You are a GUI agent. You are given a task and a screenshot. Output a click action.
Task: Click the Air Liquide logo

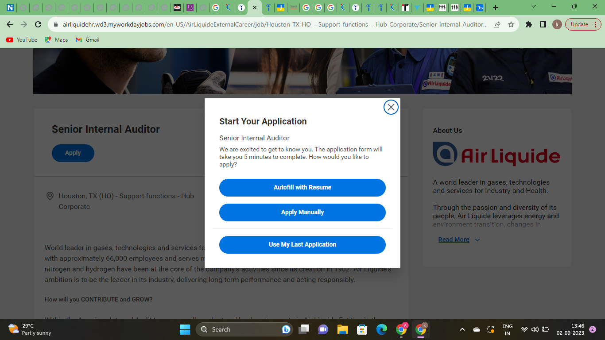coord(496,154)
